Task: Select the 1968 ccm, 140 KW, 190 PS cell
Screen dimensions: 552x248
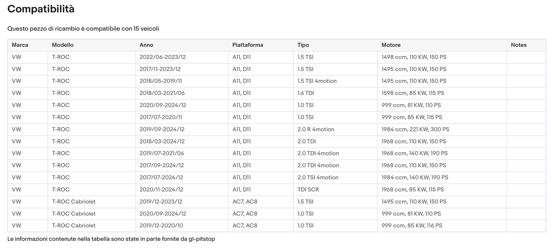Action: coord(414,153)
